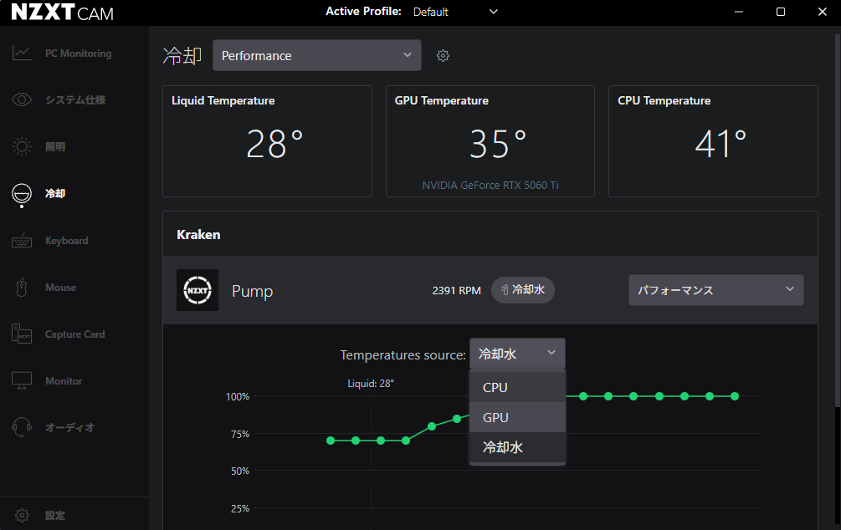Click the Capture Card icon in sidebar
This screenshot has width=841, height=530.
coord(22,334)
